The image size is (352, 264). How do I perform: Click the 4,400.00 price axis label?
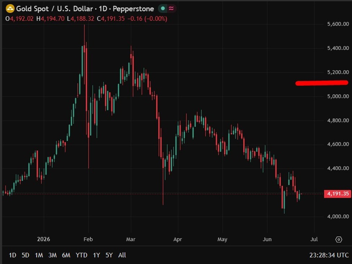pyautogui.click(x=338, y=168)
